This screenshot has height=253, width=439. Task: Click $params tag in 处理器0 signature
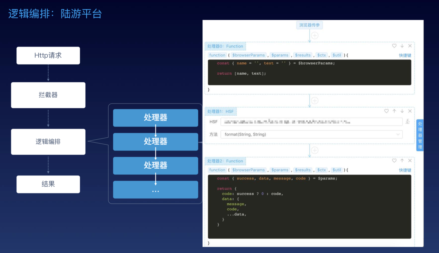(x=280, y=55)
